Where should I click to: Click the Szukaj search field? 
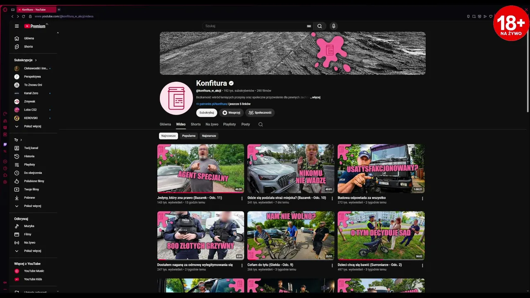(255, 26)
